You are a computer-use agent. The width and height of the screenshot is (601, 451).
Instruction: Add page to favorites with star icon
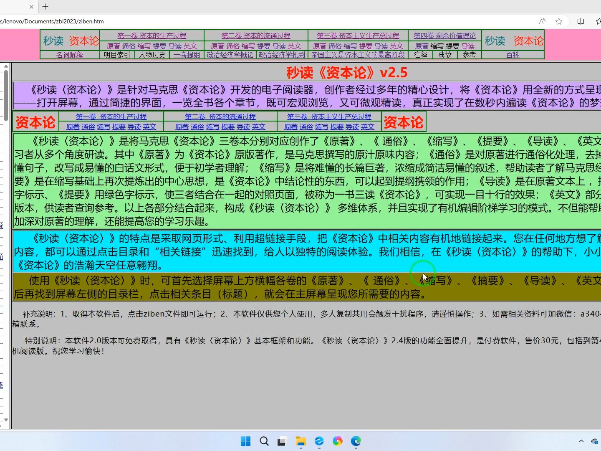coord(559,21)
